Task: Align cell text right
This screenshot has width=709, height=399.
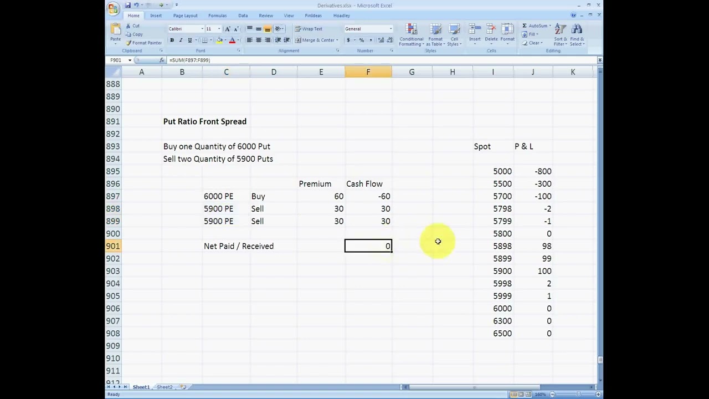Action: pyautogui.click(x=267, y=40)
